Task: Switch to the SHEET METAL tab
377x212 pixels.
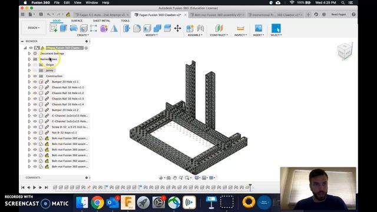Action: tap(101, 21)
